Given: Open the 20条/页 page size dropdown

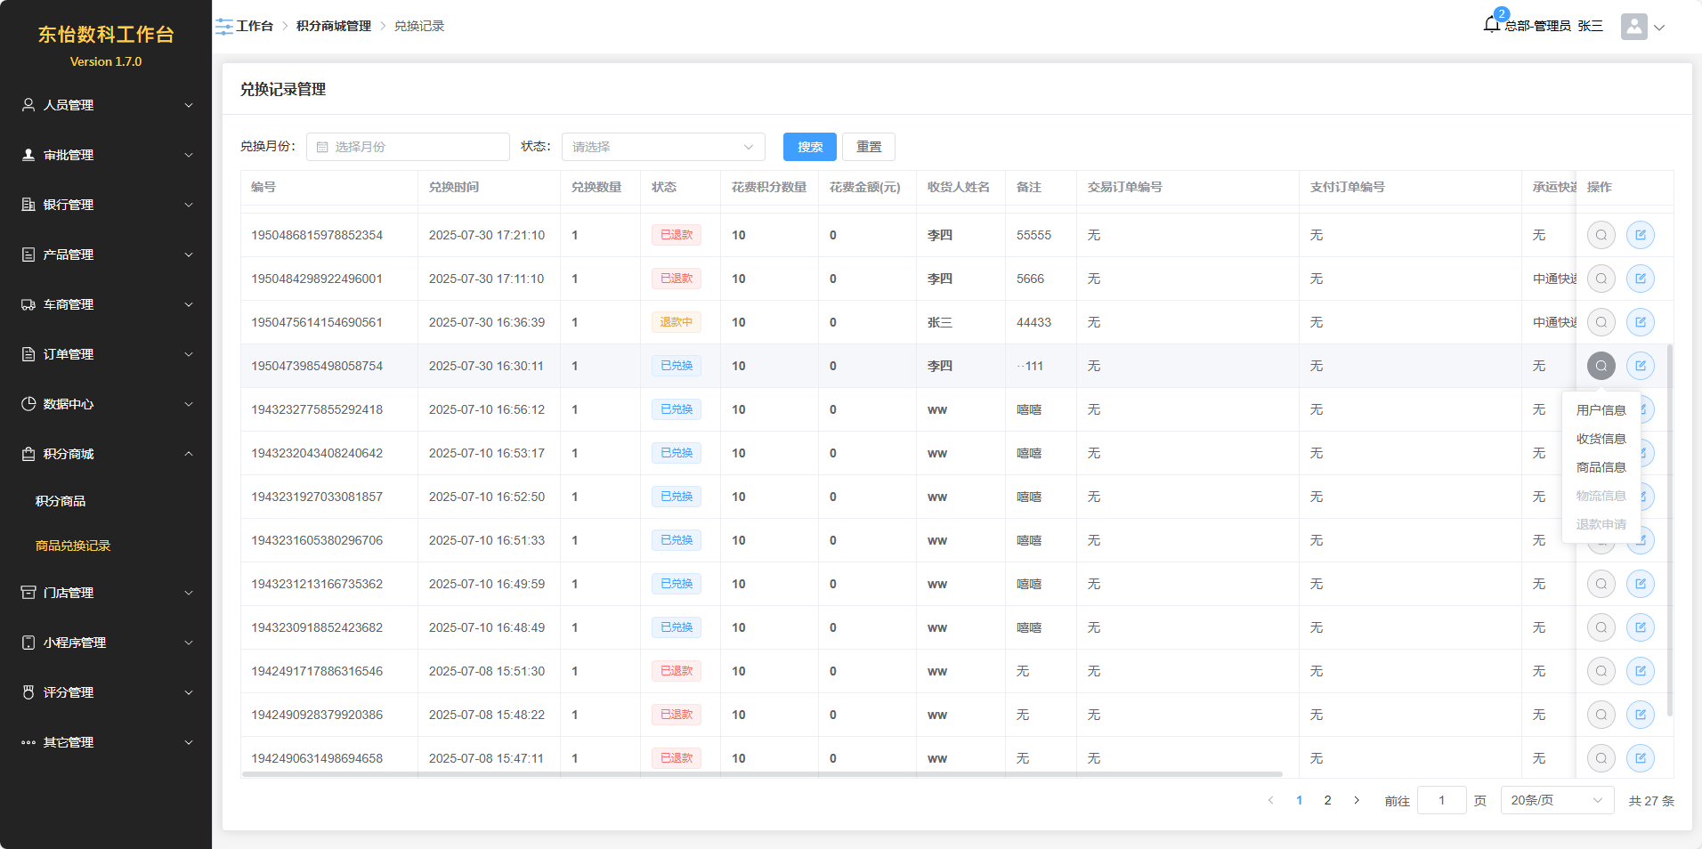Looking at the screenshot, I should (x=1556, y=800).
